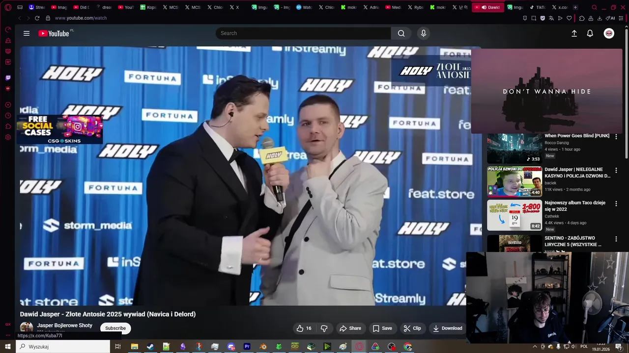Open Premiere Pro from the taskbar
This screenshot has height=353, width=629.
pyautogui.click(x=247, y=347)
